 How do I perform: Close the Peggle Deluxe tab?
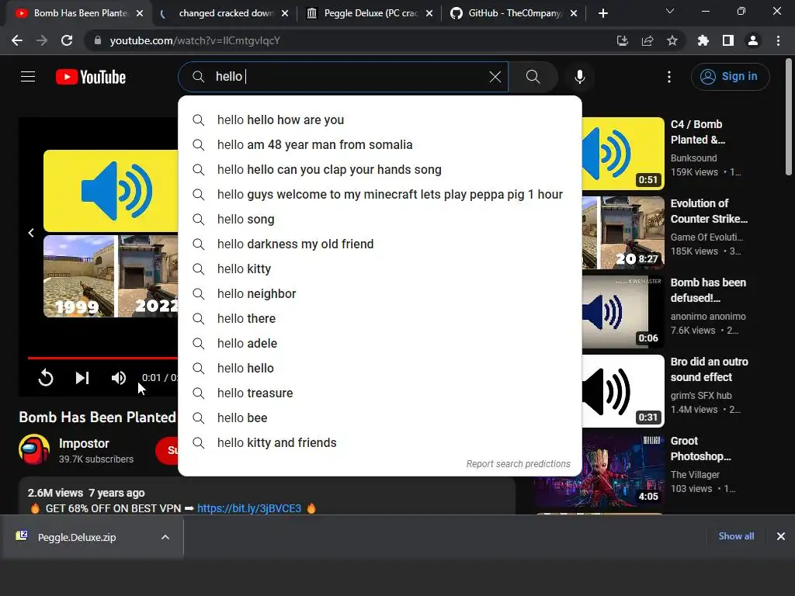tap(429, 13)
